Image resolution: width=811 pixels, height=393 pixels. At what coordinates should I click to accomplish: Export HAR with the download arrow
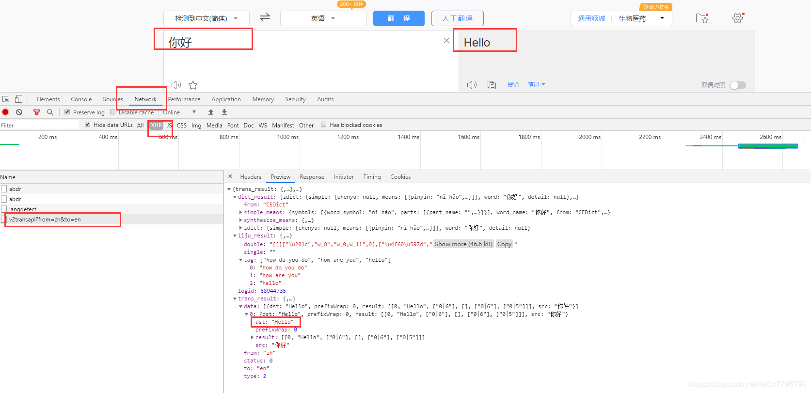pos(224,112)
